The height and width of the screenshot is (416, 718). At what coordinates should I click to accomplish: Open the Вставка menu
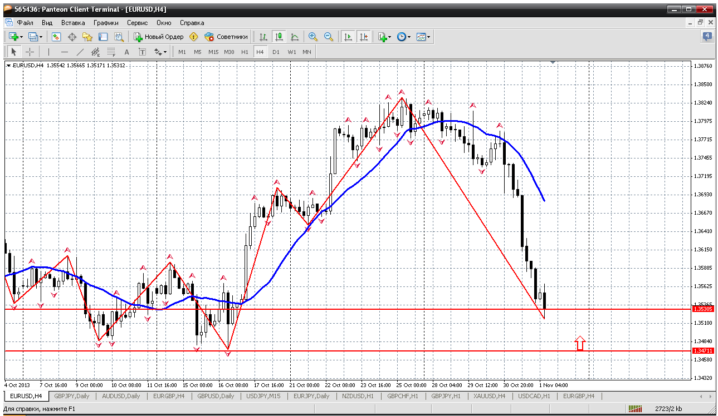click(73, 23)
